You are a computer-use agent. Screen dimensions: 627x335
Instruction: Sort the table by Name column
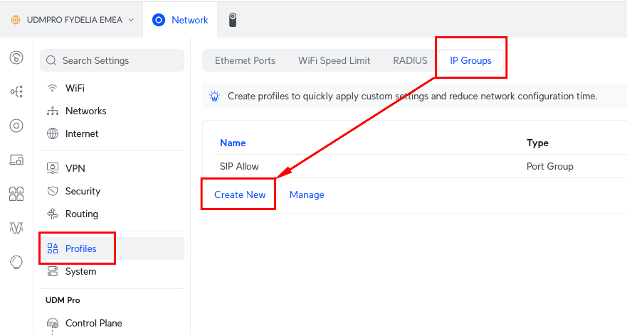coord(233,143)
